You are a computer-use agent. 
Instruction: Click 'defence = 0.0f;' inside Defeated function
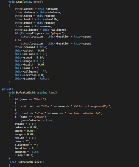click(x=26, y=127)
